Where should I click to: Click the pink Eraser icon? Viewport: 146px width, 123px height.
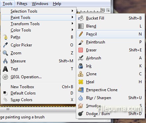pos(81,50)
